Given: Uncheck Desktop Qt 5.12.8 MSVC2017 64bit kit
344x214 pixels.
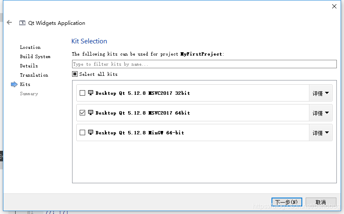Looking at the screenshot, I should click(x=82, y=113).
